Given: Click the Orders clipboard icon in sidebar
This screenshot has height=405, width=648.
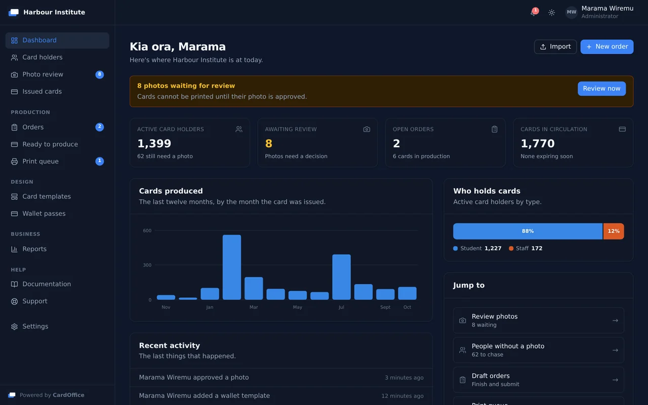Looking at the screenshot, I should click(x=14, y=127).
